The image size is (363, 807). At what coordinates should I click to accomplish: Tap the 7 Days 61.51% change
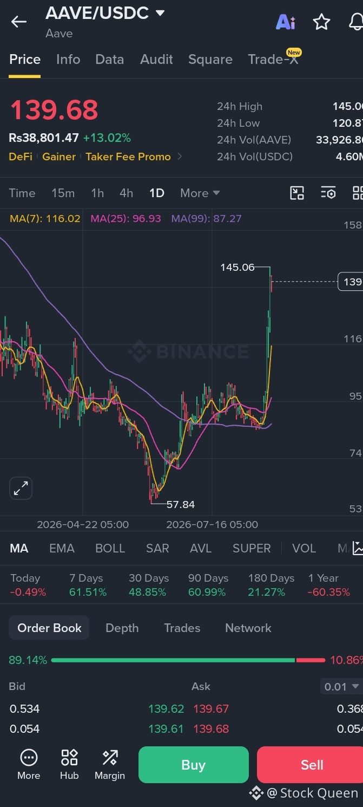(x=88, y=585)
